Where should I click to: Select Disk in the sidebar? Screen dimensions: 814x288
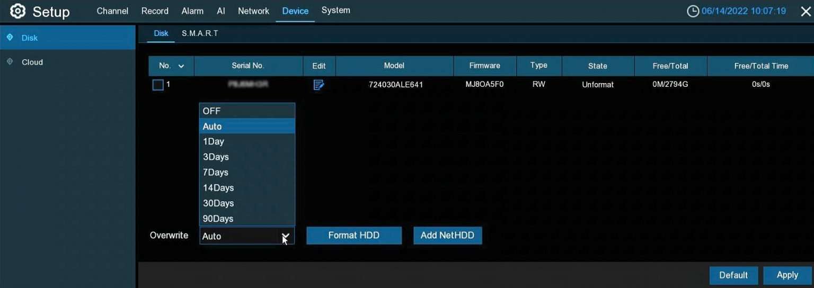(x=68, y=38)
